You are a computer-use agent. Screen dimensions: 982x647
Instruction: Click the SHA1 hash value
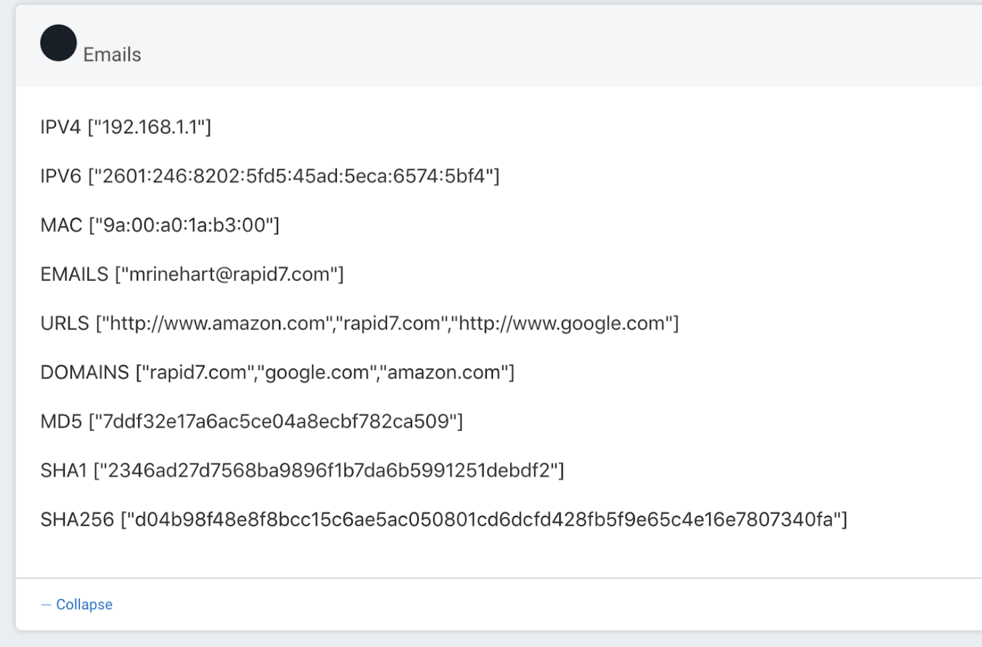point(328,471)
